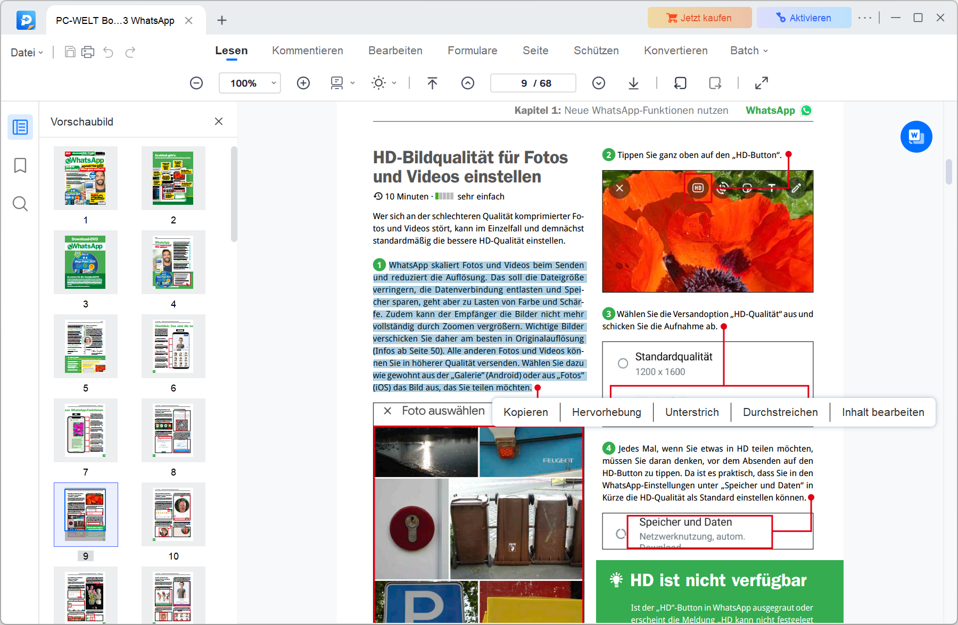The image size is (958, 625).
Task: Open the page display mode icon
Action: point(337,83)
